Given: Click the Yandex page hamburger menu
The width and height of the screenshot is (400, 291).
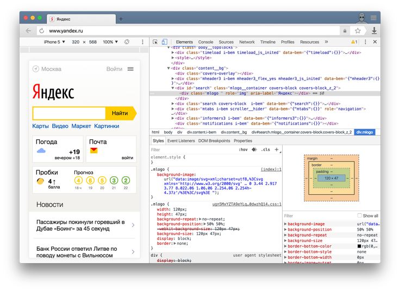Looking at the screenshot, I should click(x=130, y=69).
